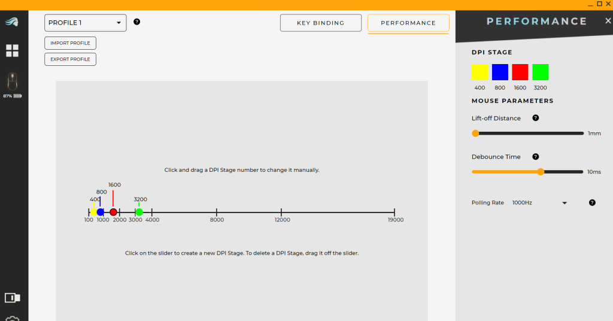Click the Export Profile button
613x321 pixels.
click(x=70, y=59)
